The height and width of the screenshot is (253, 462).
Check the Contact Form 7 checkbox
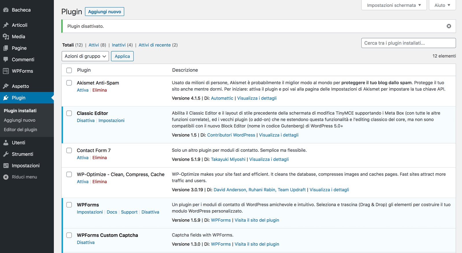click(69, 150)
